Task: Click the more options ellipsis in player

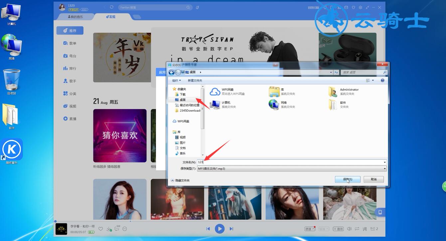Action: tap(125, 229)
